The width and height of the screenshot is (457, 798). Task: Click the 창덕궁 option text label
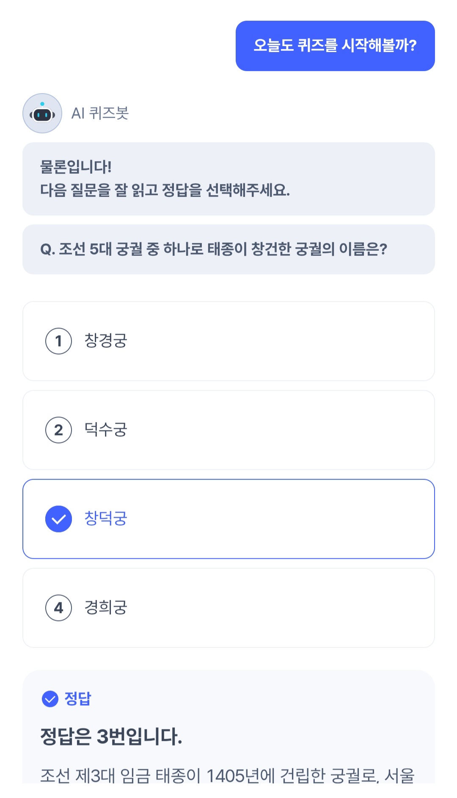click(106, 519)
